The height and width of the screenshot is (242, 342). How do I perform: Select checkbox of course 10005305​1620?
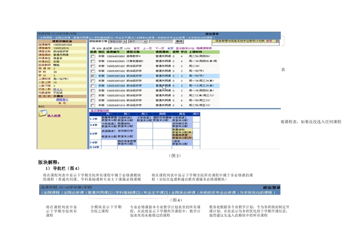93,95
